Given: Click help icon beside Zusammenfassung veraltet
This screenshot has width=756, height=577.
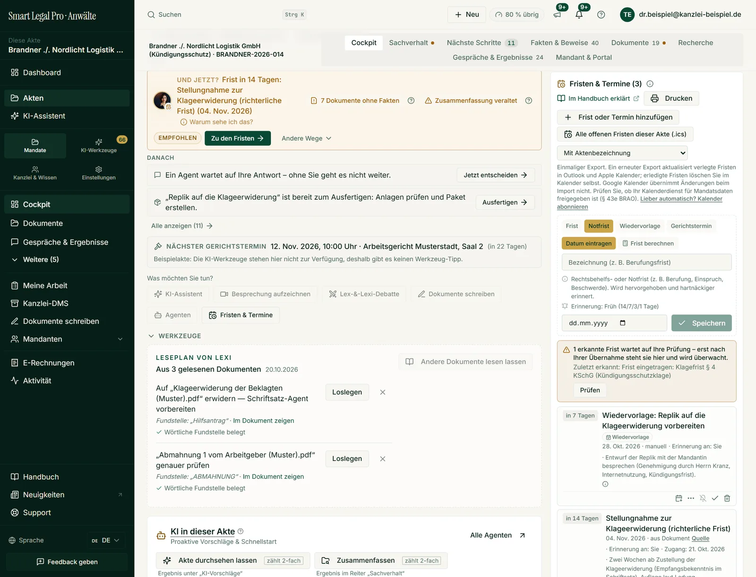Looking at the screenshot, I should coord(529,101).
